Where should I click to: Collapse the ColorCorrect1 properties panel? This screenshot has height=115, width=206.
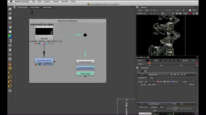click(x=138, y=104)
